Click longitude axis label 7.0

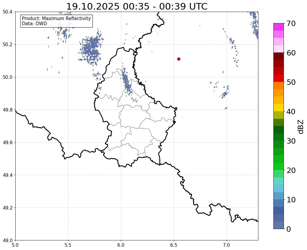[227, 245]
